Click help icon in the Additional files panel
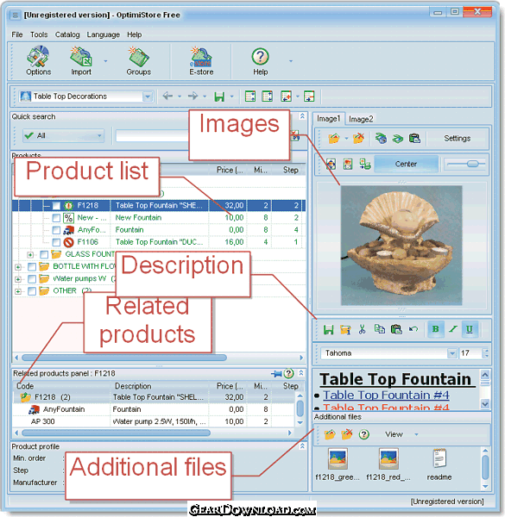 364,434
